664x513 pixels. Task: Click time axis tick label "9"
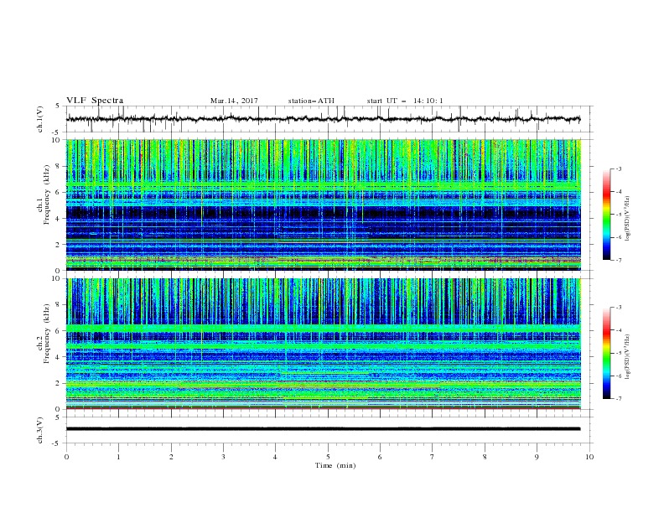537,457
